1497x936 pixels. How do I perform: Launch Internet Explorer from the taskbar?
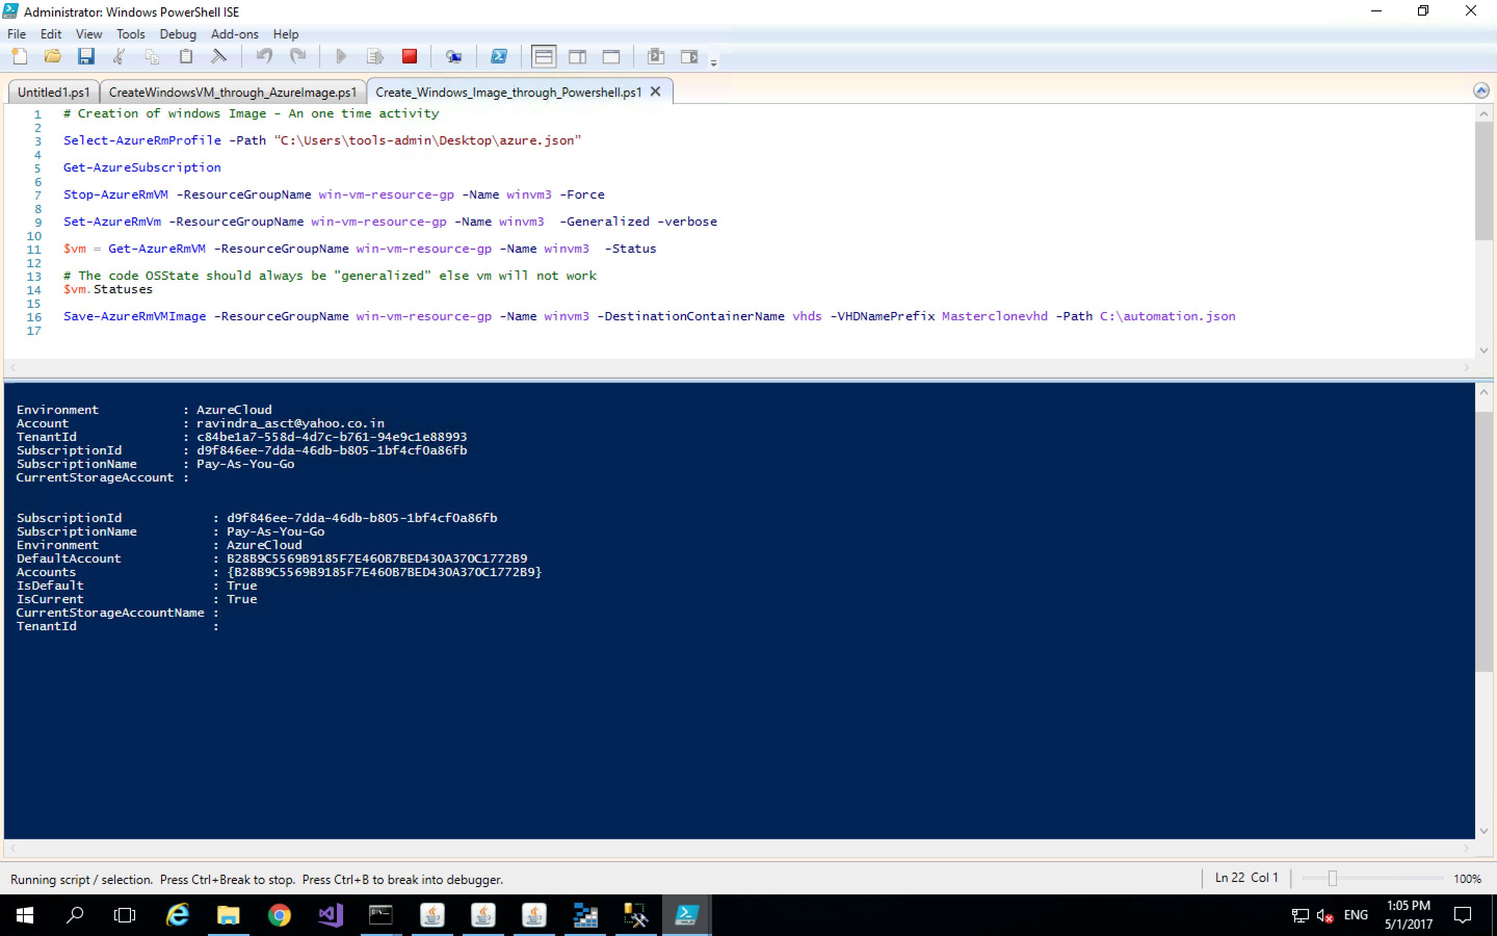178,915
